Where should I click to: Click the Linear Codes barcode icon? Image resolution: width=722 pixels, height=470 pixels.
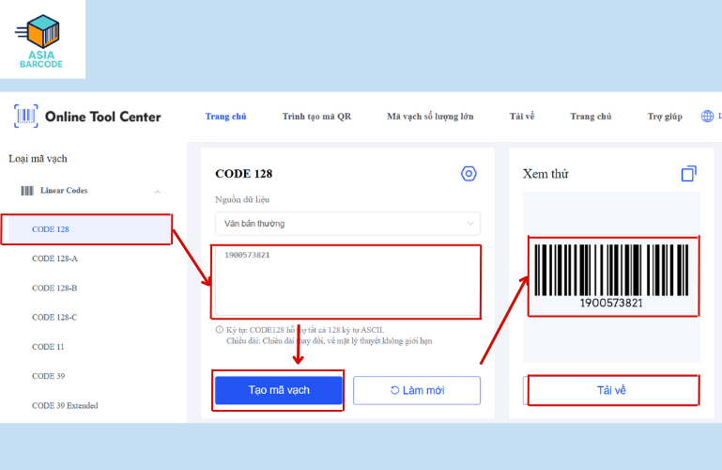(x=27, y=190)
